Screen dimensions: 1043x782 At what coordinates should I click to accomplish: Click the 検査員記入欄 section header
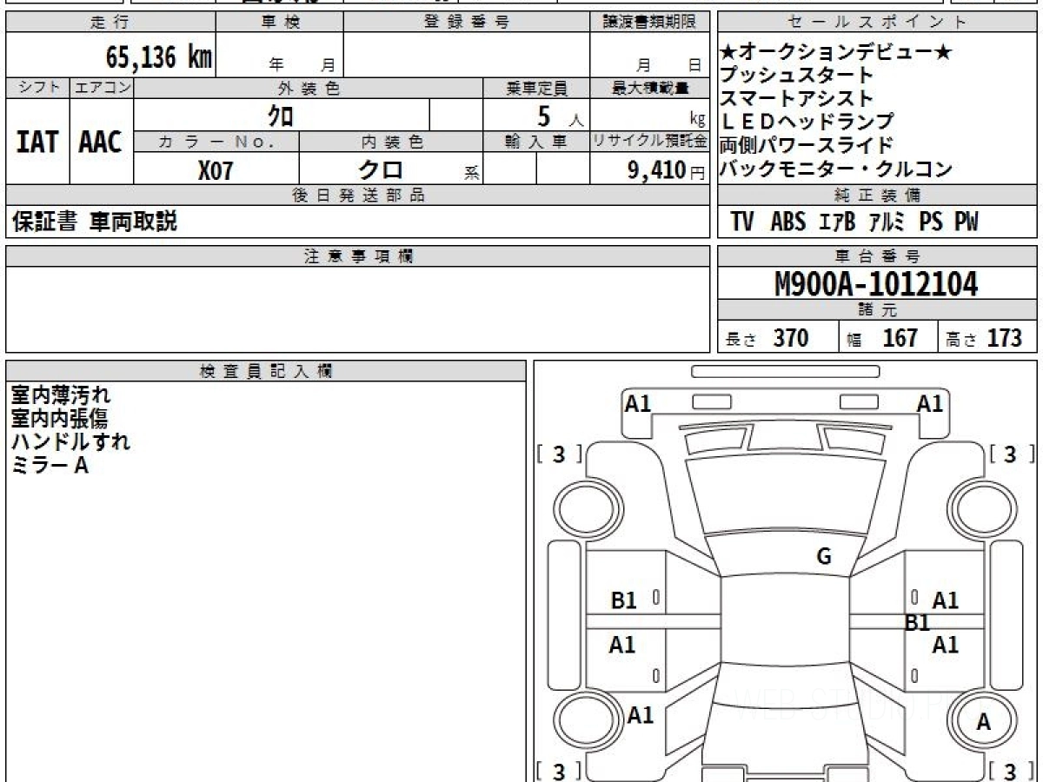[265, 371]
